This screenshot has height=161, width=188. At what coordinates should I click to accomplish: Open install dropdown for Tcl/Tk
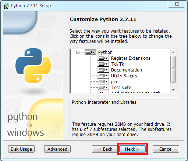(x=103, y=64)
